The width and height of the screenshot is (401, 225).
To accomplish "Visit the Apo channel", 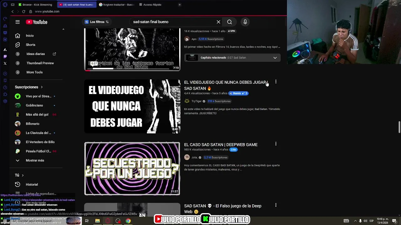I will pos(194,39).
